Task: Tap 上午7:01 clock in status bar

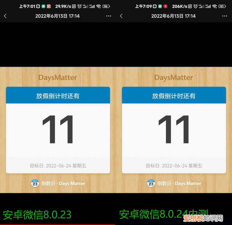Action: 27,7
